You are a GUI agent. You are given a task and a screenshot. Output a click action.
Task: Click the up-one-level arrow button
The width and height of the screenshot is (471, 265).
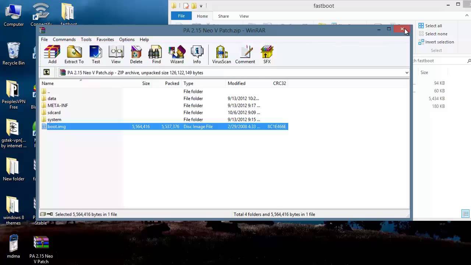pos(46,73)
